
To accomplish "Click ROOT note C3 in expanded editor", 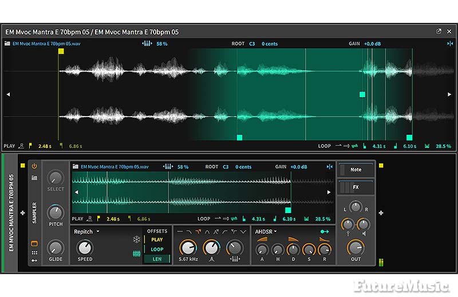I will point(252,44).
